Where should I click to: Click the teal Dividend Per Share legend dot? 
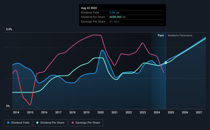click(37, 123)
